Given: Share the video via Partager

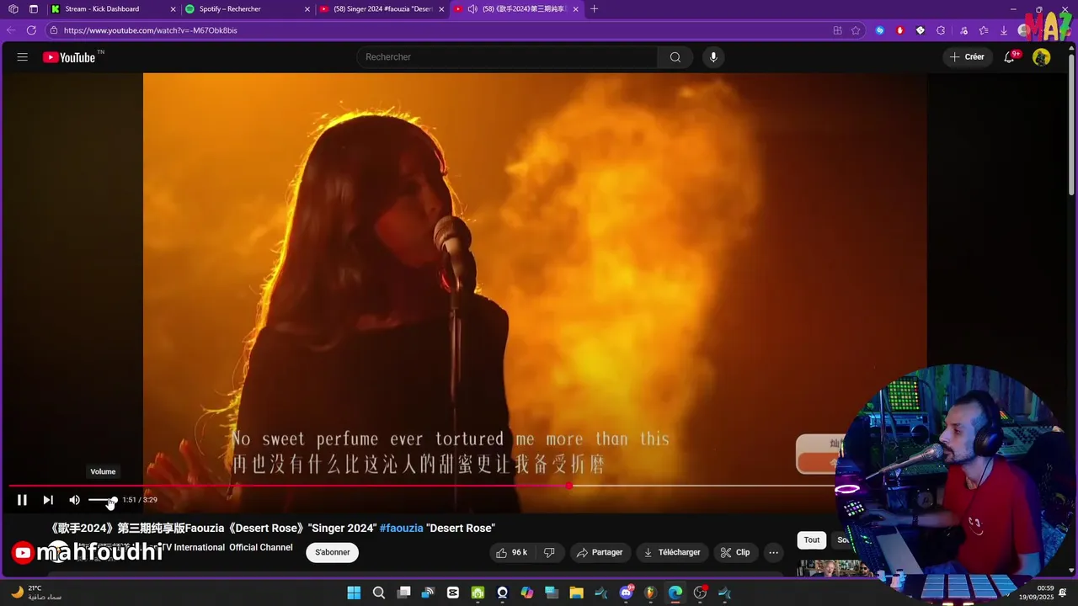Looking at the screenshot, I should 600,552.
